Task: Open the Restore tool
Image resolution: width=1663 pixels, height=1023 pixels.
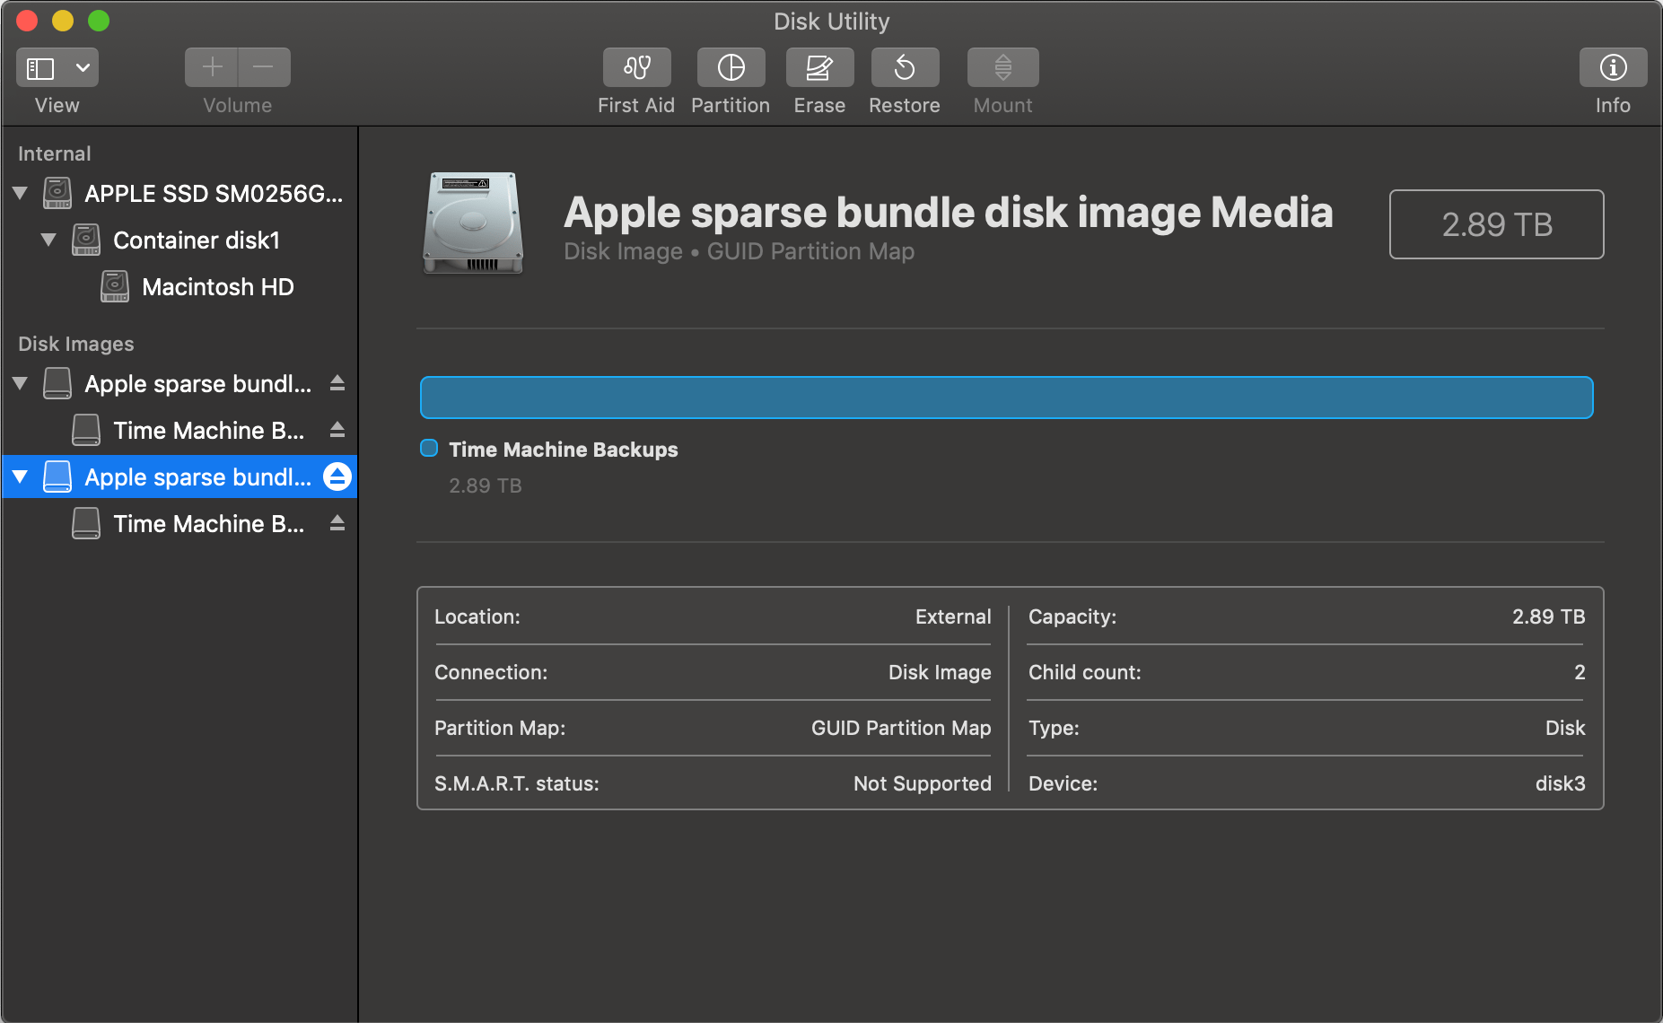Action: point(904,67)
